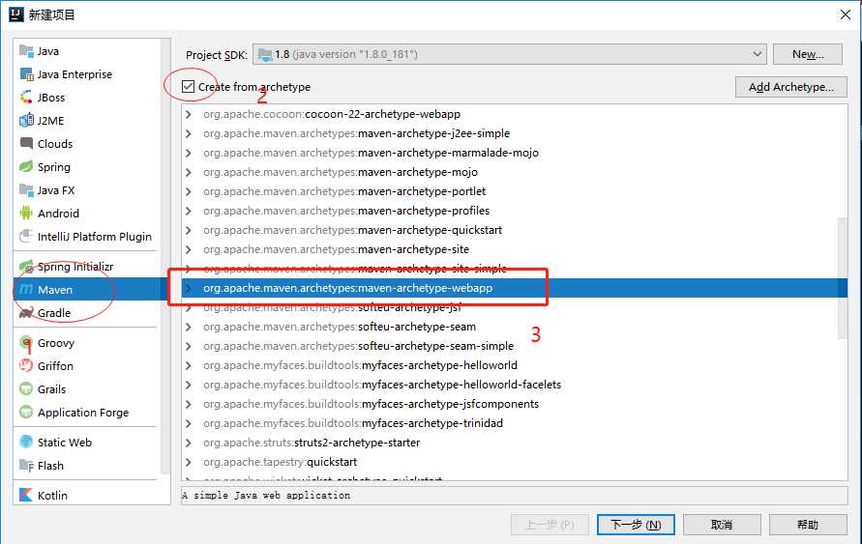Select maven-archetype-profiles row
The height and width of the screenshot is (544, 862).
515,211
